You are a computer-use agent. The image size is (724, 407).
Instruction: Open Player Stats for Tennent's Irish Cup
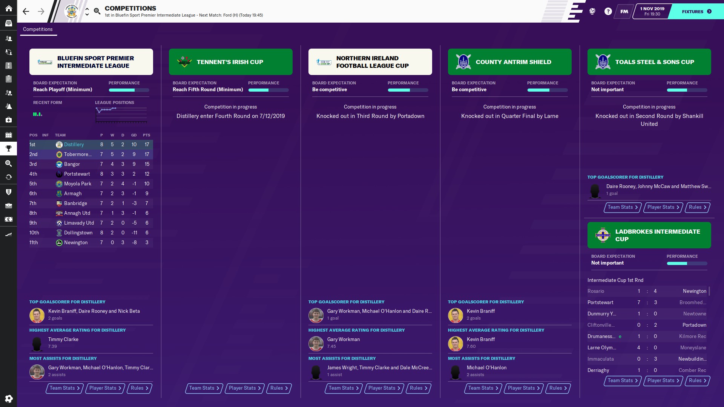point(244,388)
